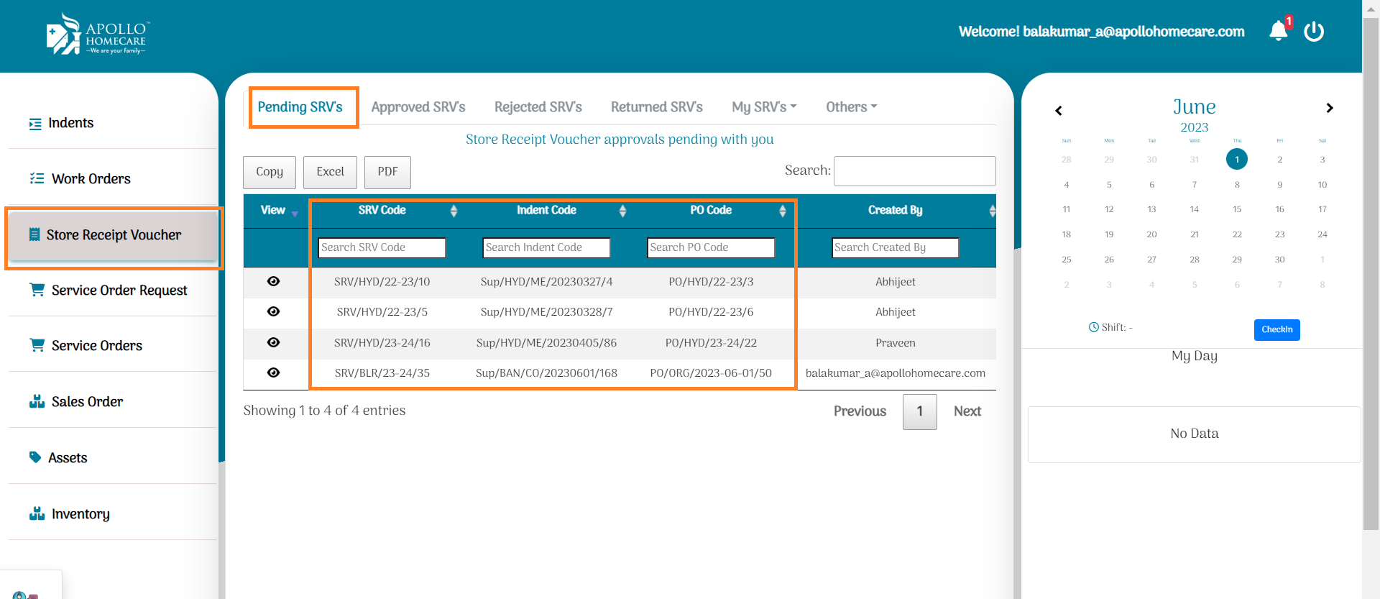The image size is (1380, 599).
Task: Export table as PDF
Action: [387, 172]
